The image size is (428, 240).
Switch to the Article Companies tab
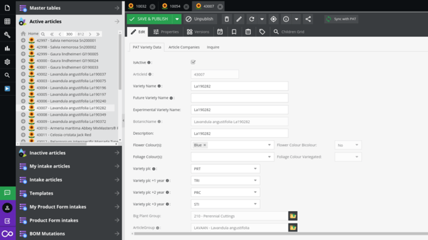(184, 47)
